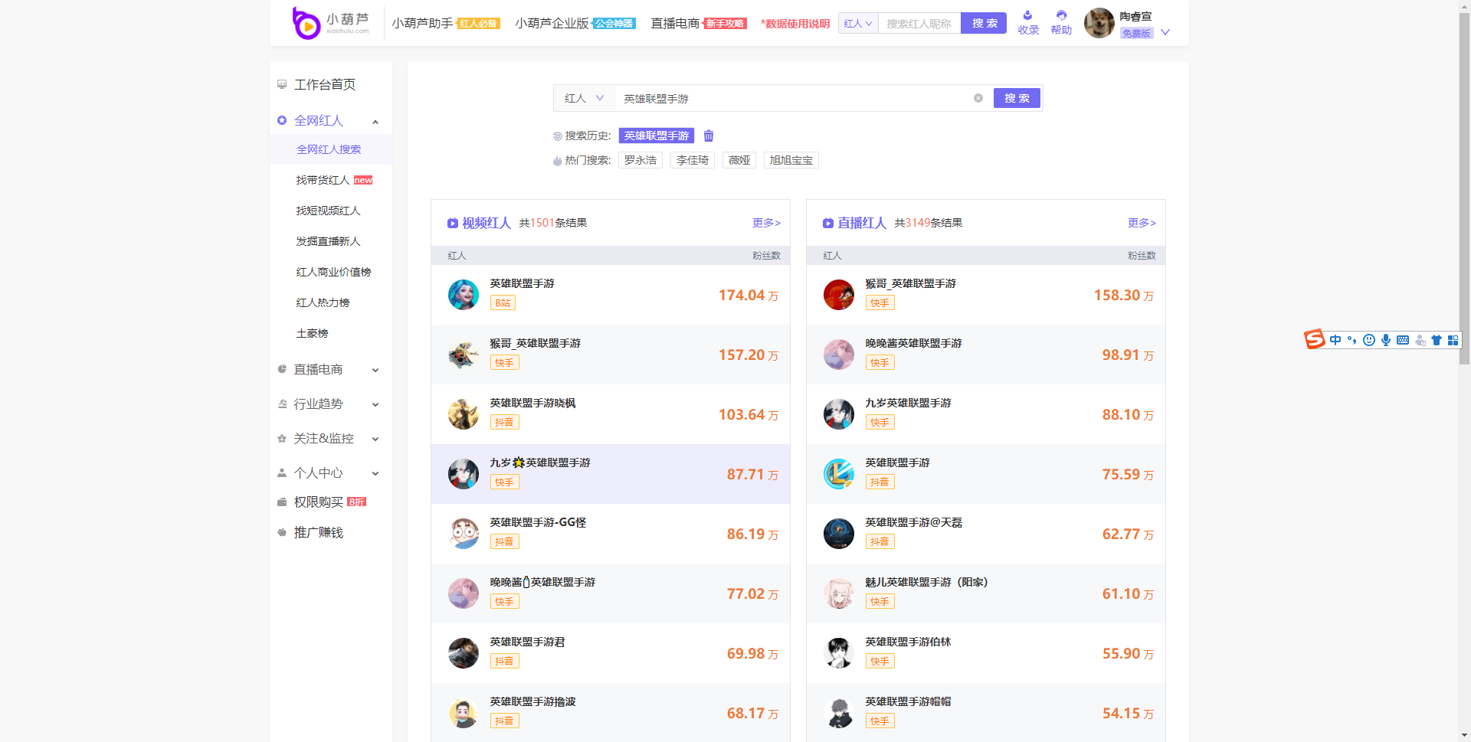
Task: Click the purple 搜索 button in main search
Action: [x=1017, y=98]
